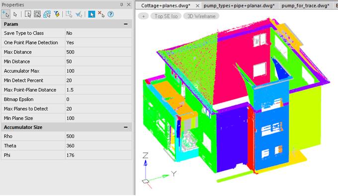Screen dimensions: 338x196
Task: Click Theta value 360
Action: 98,146
